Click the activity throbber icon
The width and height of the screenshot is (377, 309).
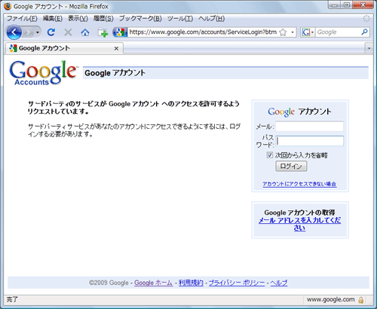[x=366, y=18]
